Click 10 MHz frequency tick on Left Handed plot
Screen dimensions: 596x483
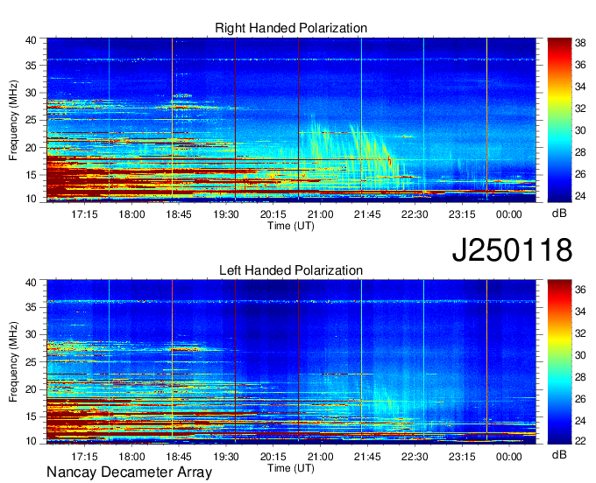[31, 441]
